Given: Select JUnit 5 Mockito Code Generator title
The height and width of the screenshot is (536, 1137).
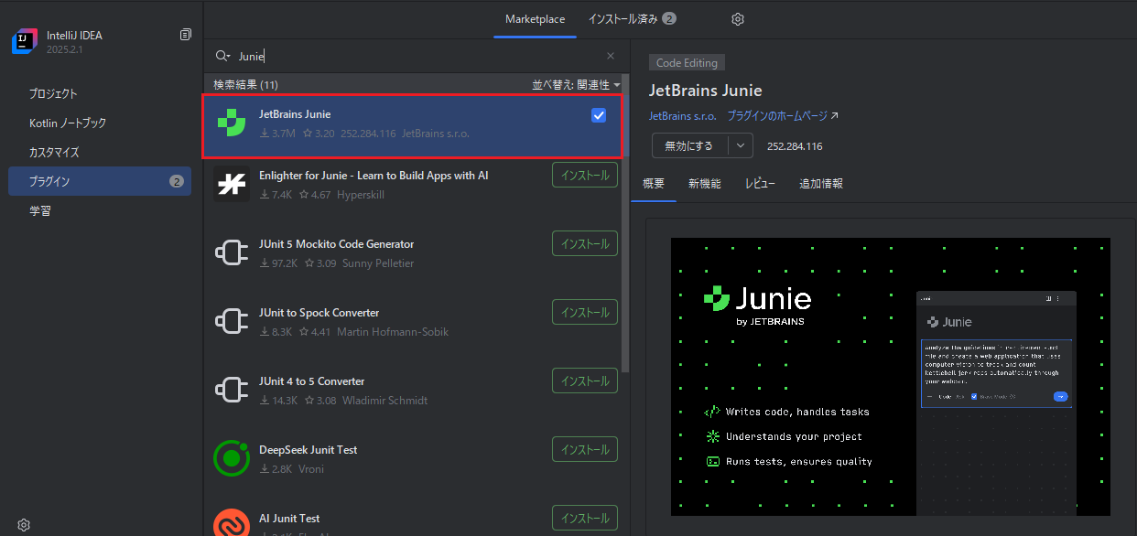Looking at the screenshot, I should [x=337, y=244].
